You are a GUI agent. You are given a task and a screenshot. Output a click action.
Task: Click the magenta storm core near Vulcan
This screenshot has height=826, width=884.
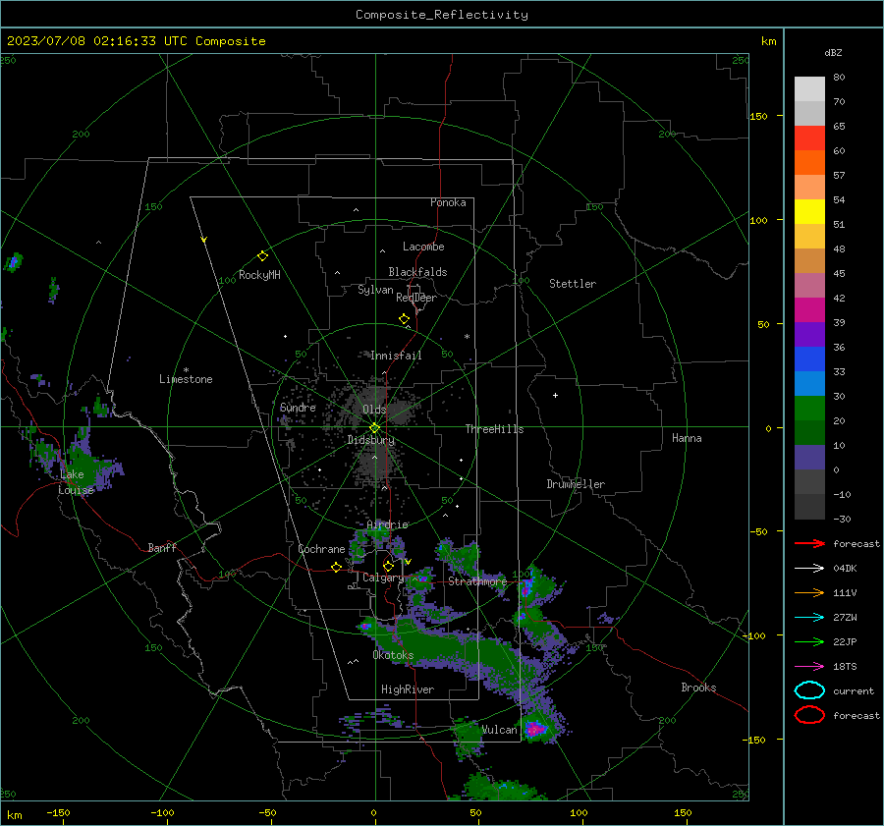(534, 730)
